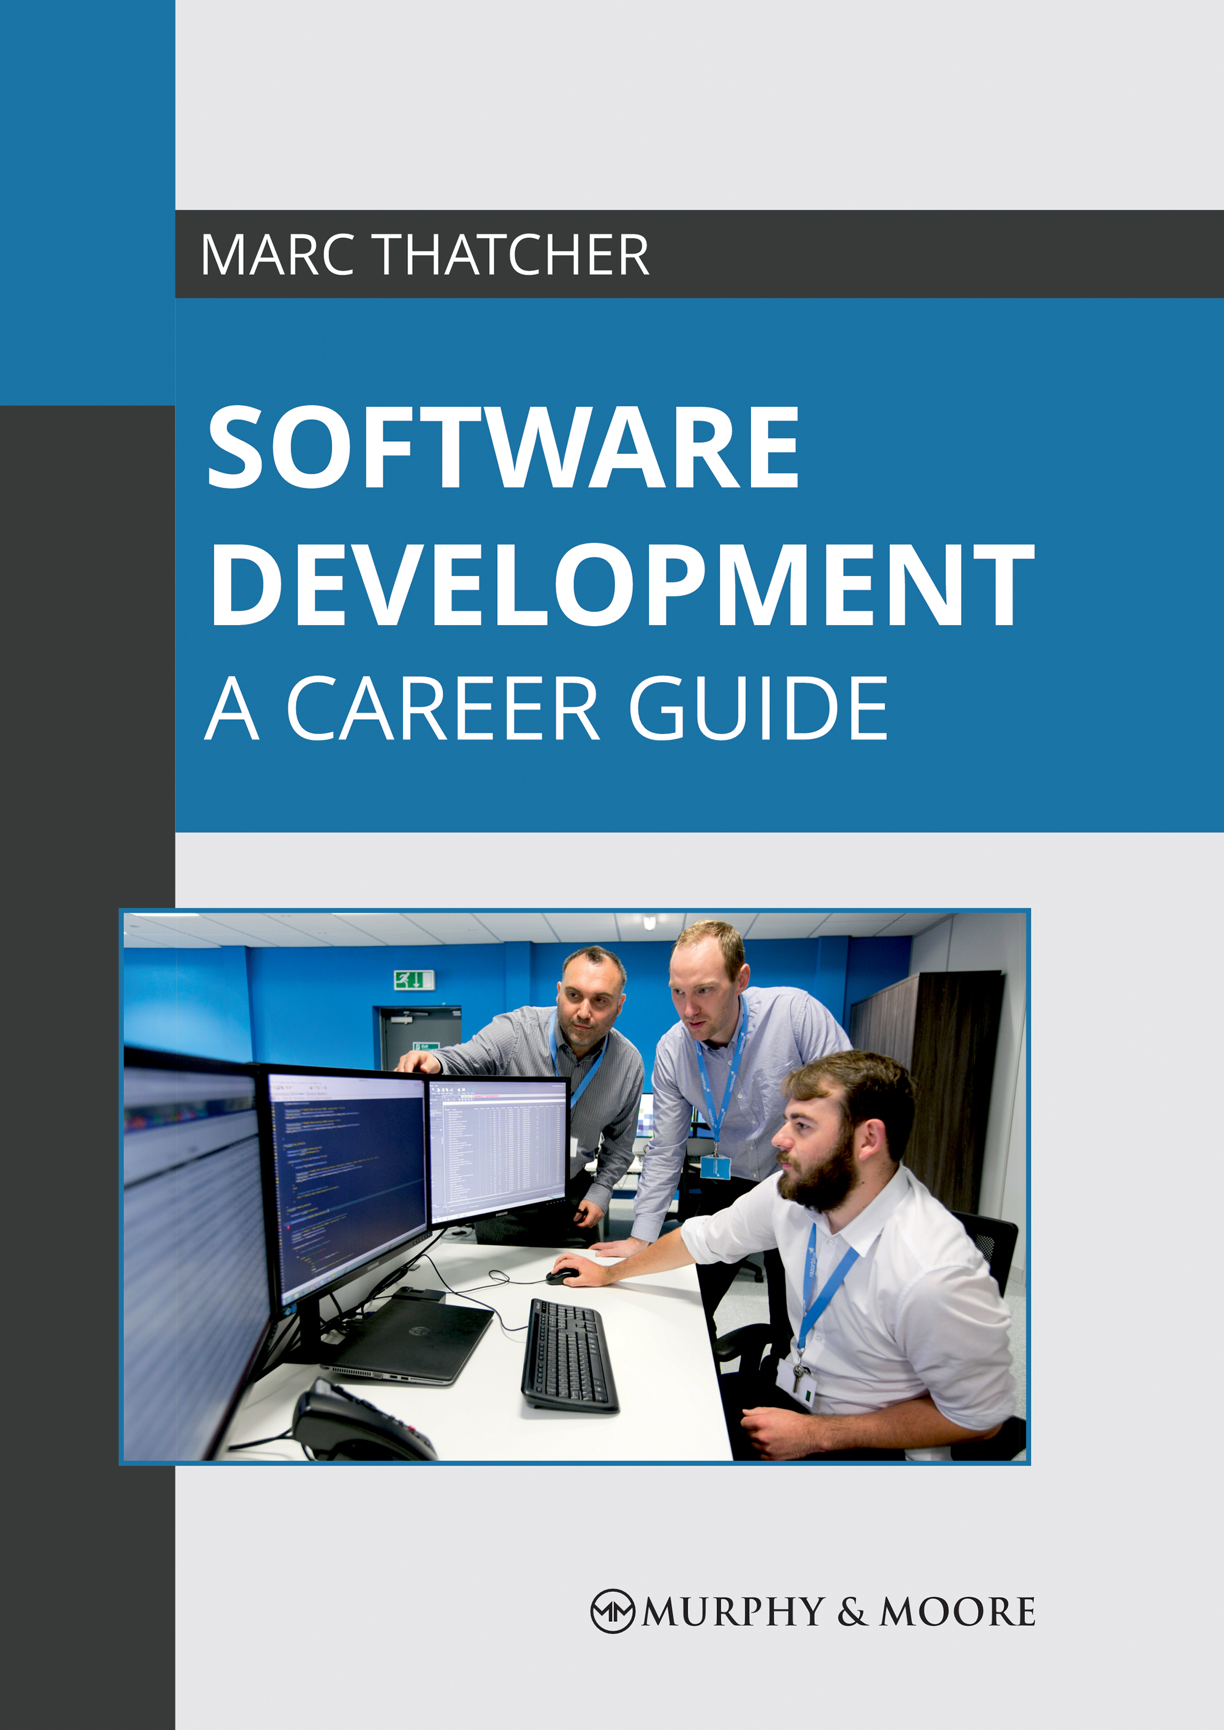Click the author name MARC THATCHER
Image resolution: width=1224 pixels, height=1730 pixels.
pos(424,255)
